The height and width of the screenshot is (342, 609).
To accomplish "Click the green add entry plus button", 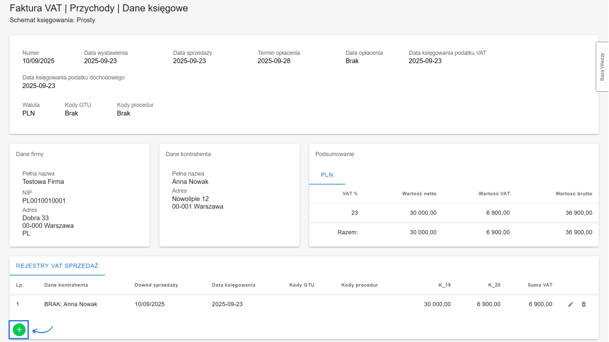I will 19,330.
